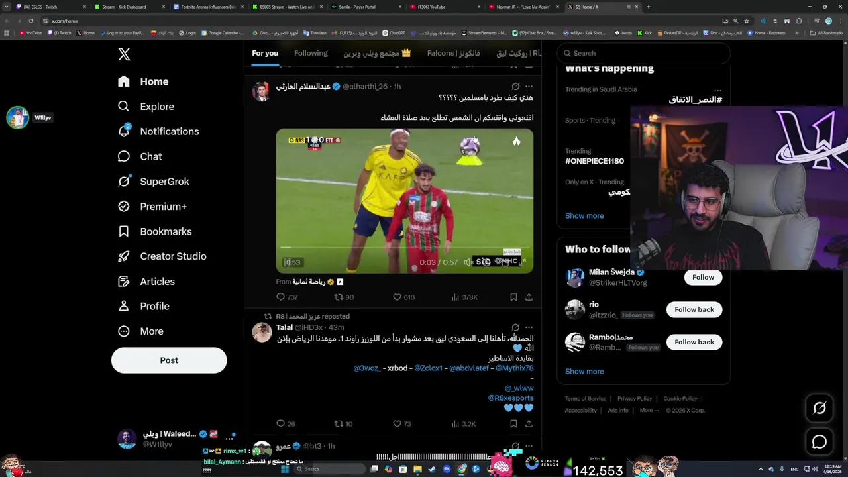848x477 pixels.
Task: Open the Chat section
Action: click(x=140, y=156)
